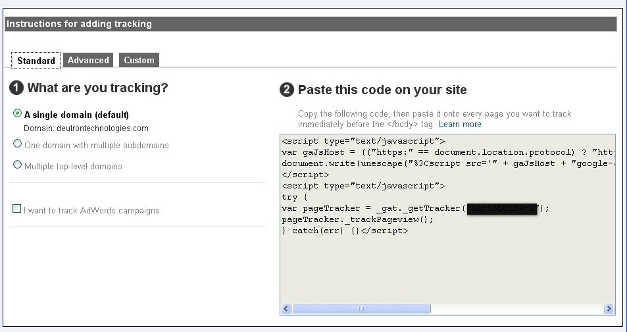Click the step 2 number circle icon
Viewport: 627px width, 332px height.
point(287,90)
